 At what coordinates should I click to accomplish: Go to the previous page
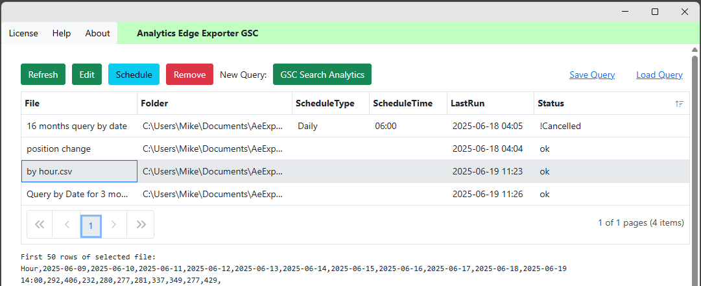pos(67,224)
